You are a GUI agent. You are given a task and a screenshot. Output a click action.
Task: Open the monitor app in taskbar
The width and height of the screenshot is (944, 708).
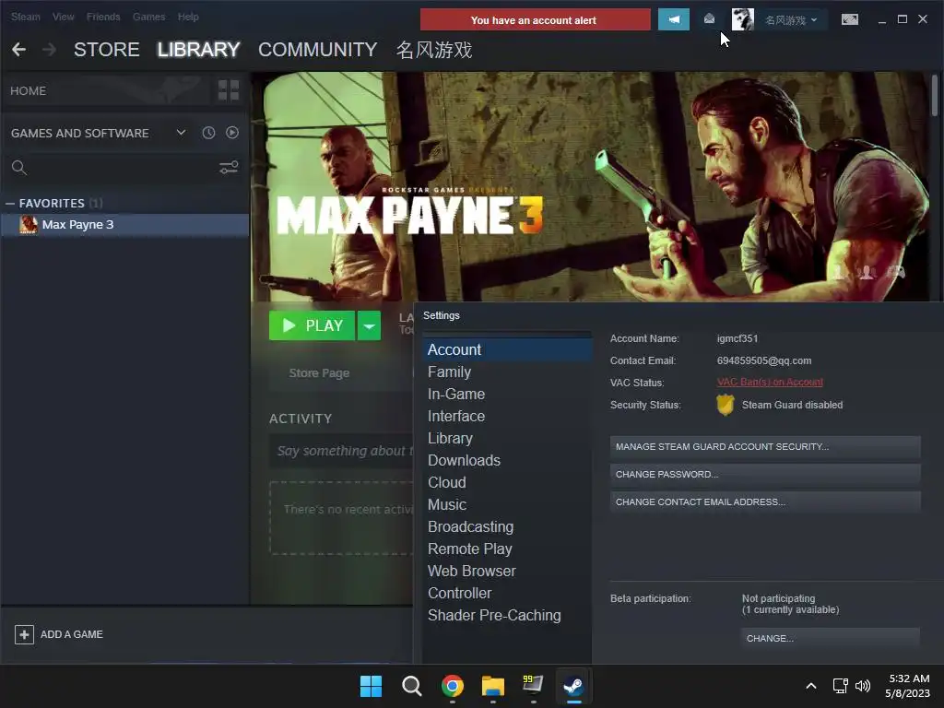[x=533, y=685]
